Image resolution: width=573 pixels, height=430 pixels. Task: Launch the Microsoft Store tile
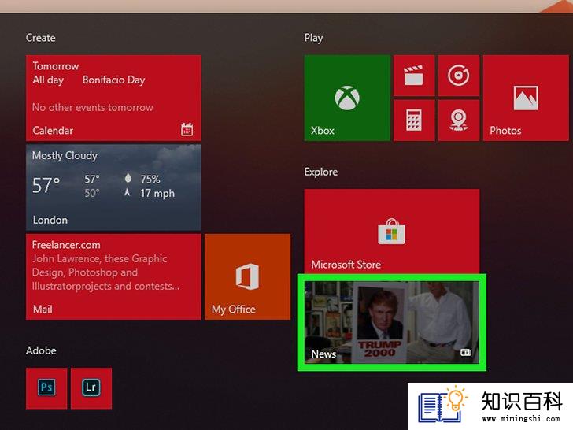pos(392,232)
